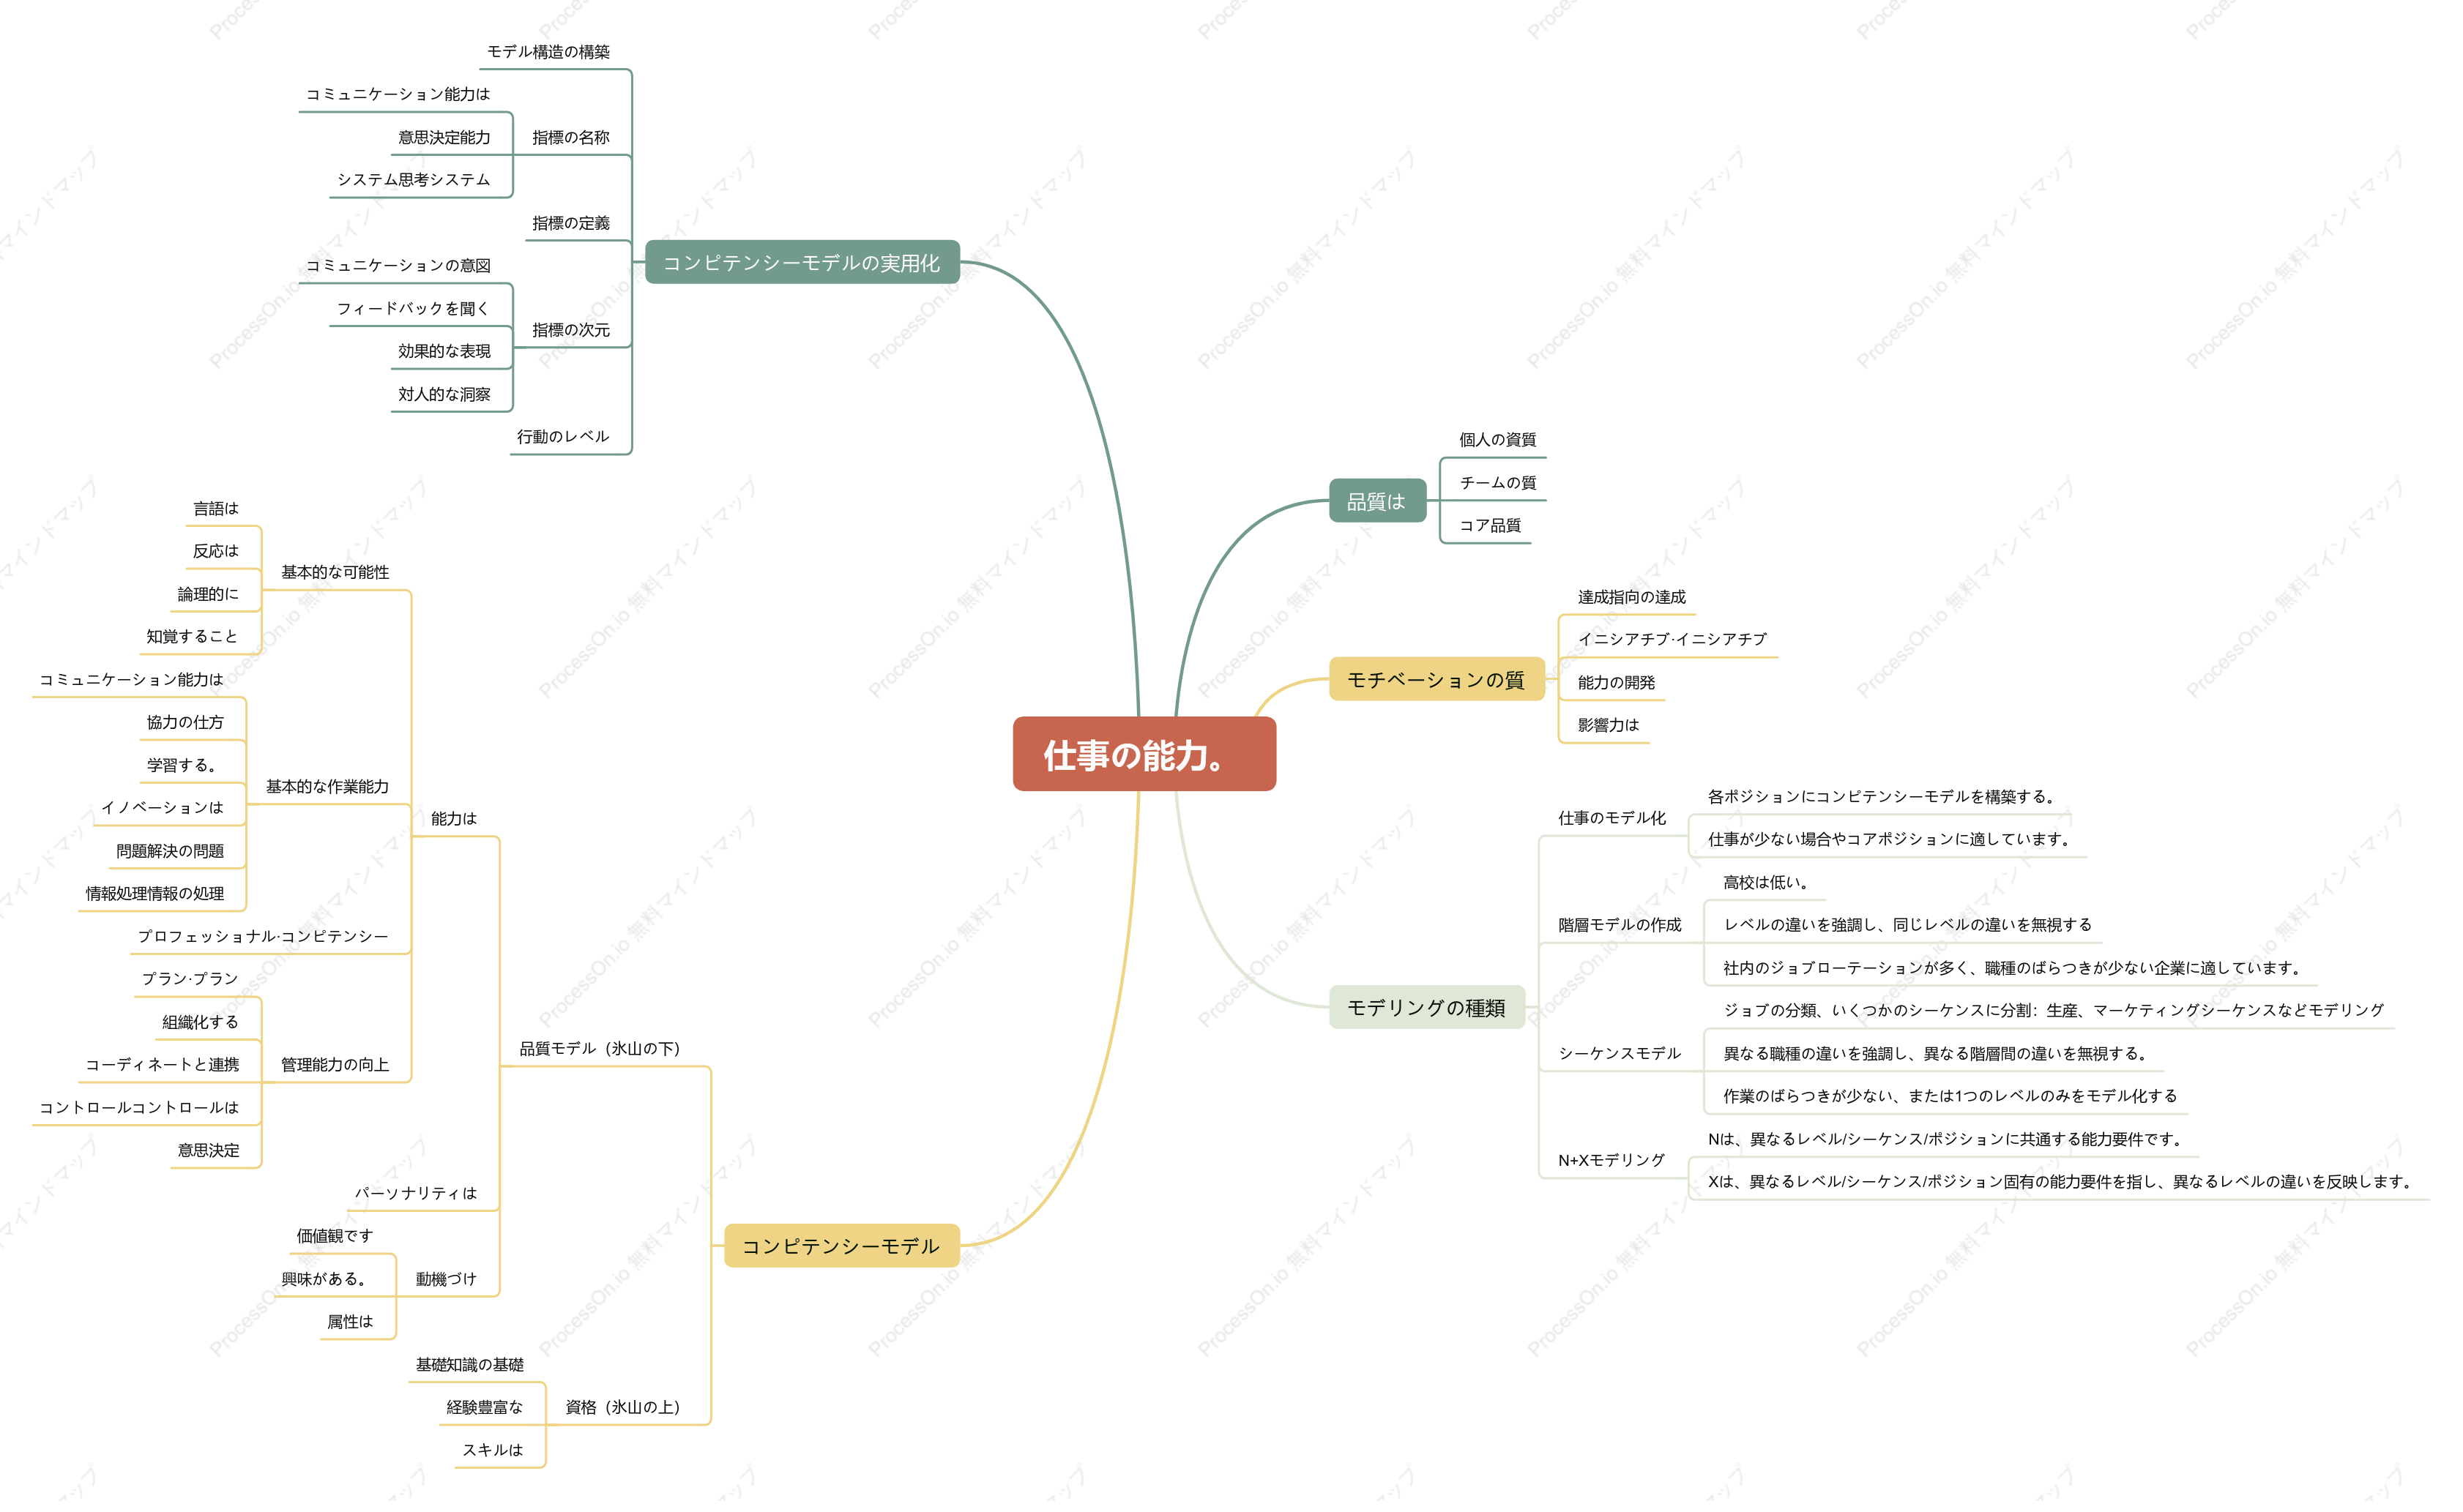Select the シーケンスモデル subtopic
Screen dimensions: 2463x1512
tap(1620, 1053)
